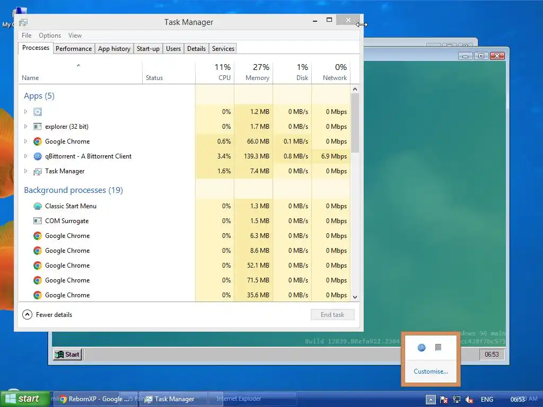Expand the Google Chrome app group

25,141
